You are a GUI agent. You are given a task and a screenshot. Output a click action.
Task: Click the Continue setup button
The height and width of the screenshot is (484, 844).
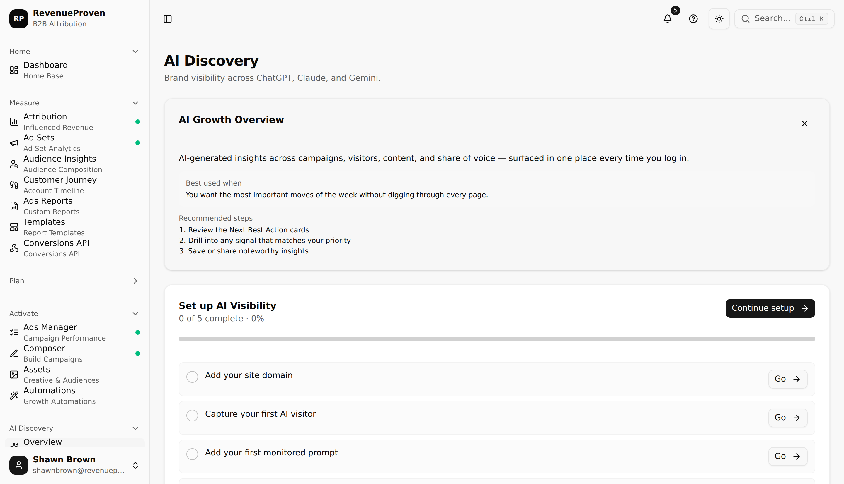coord(770,308)
